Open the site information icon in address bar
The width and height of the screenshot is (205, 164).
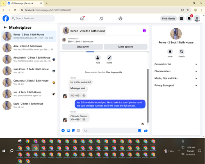pyautogui.click(x=22, y=10)
